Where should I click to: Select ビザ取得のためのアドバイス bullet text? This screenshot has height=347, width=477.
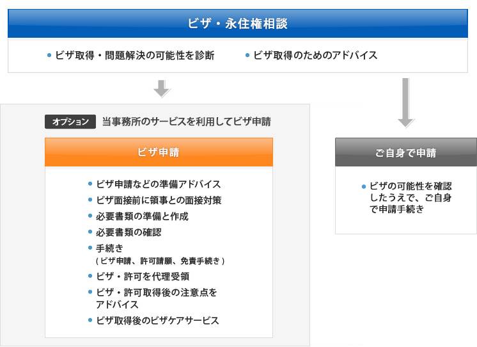(x=315, y=56)
